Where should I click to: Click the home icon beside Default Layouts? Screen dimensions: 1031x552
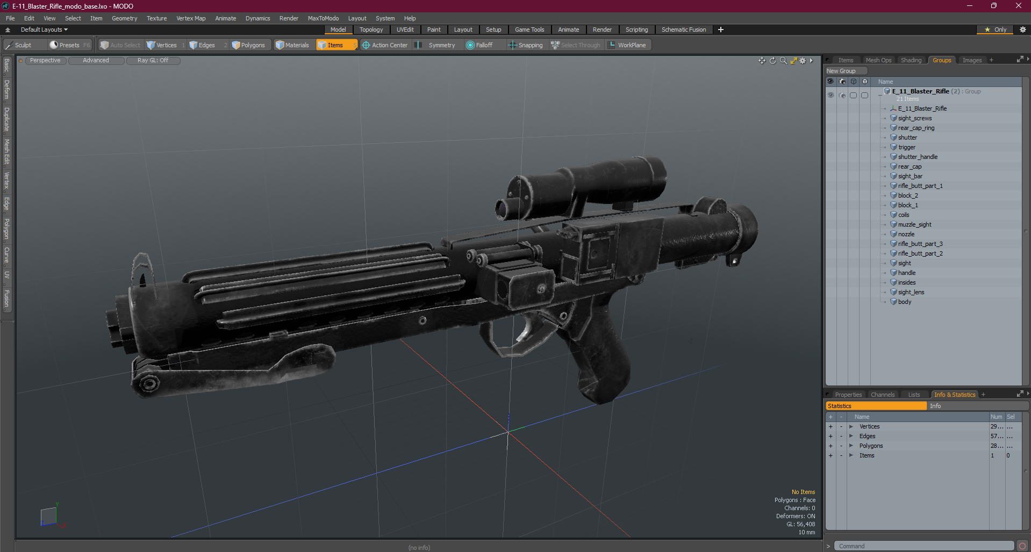(x=8, y=30)
